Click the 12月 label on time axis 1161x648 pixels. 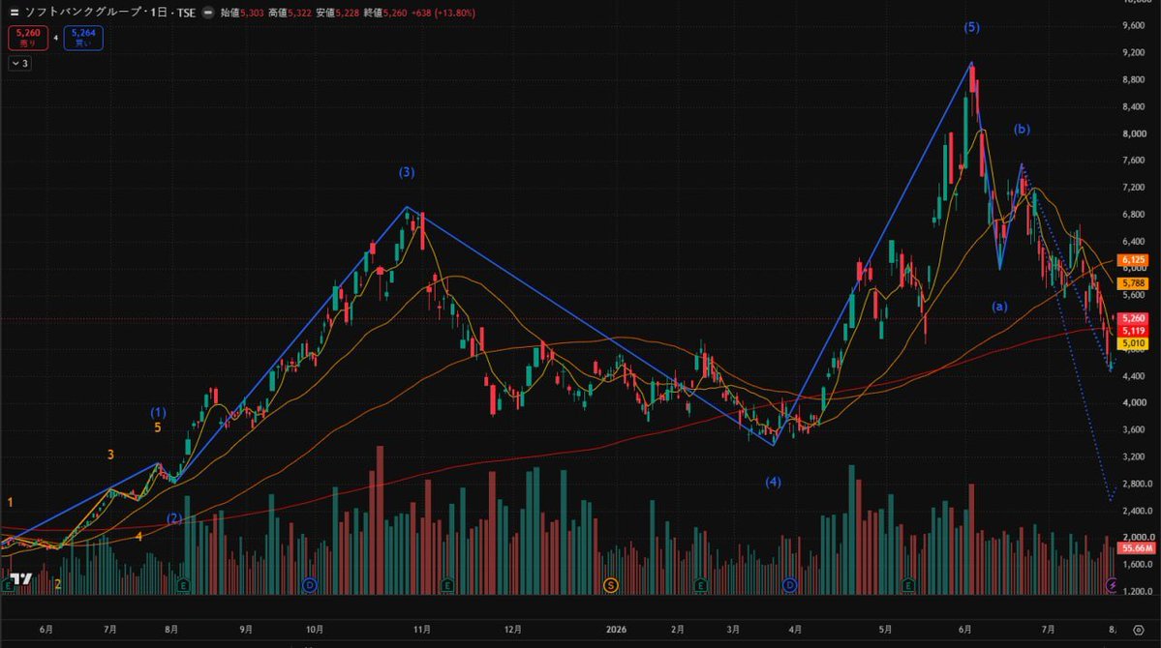point(512,630)
